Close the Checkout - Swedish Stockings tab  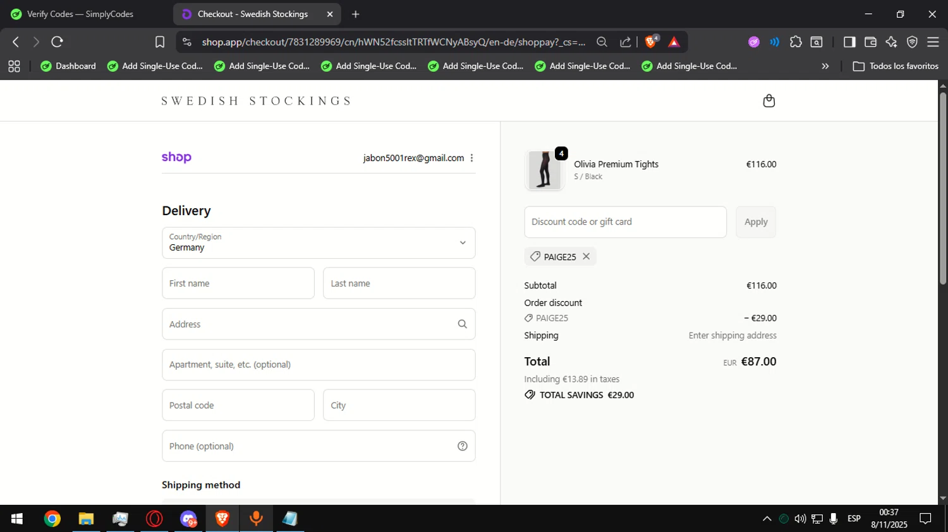point(330,14)
